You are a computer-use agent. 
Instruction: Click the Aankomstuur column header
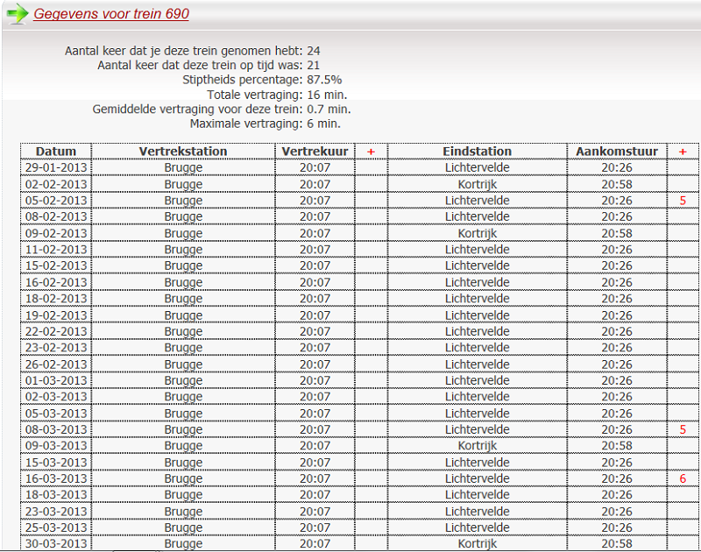click(x=617, y=152)
